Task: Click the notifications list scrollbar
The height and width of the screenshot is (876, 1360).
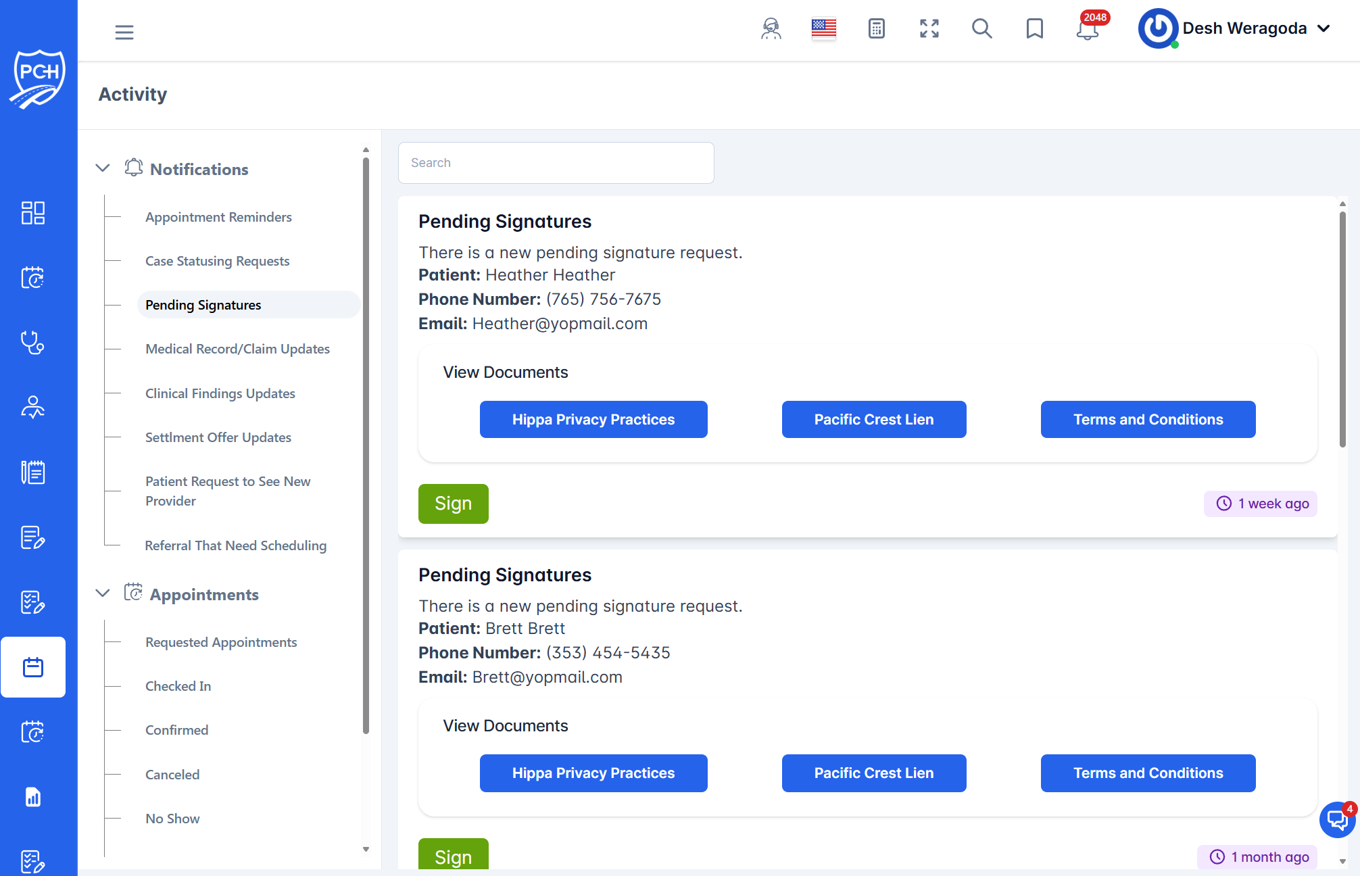Action: coord(1342,330)
